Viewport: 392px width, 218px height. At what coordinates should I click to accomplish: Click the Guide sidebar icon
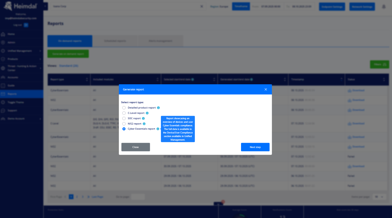3,86
